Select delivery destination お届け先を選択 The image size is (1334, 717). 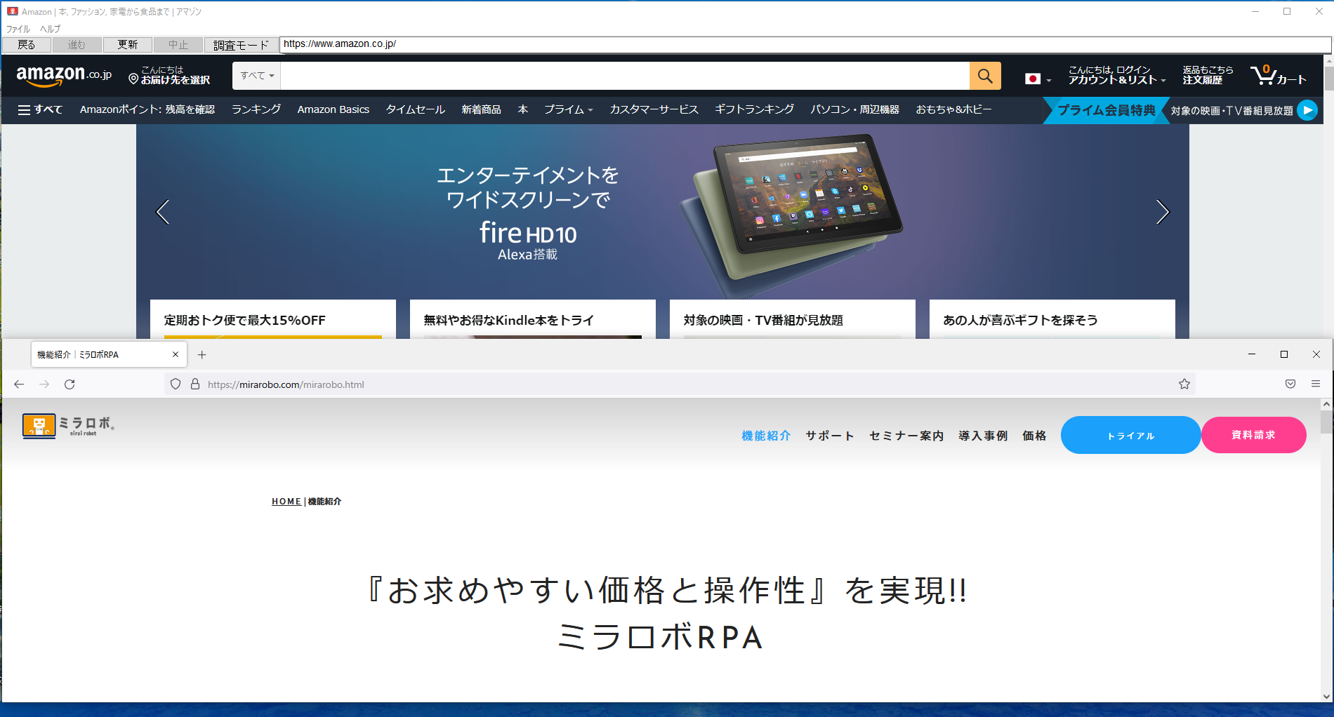tap(169, 75)
